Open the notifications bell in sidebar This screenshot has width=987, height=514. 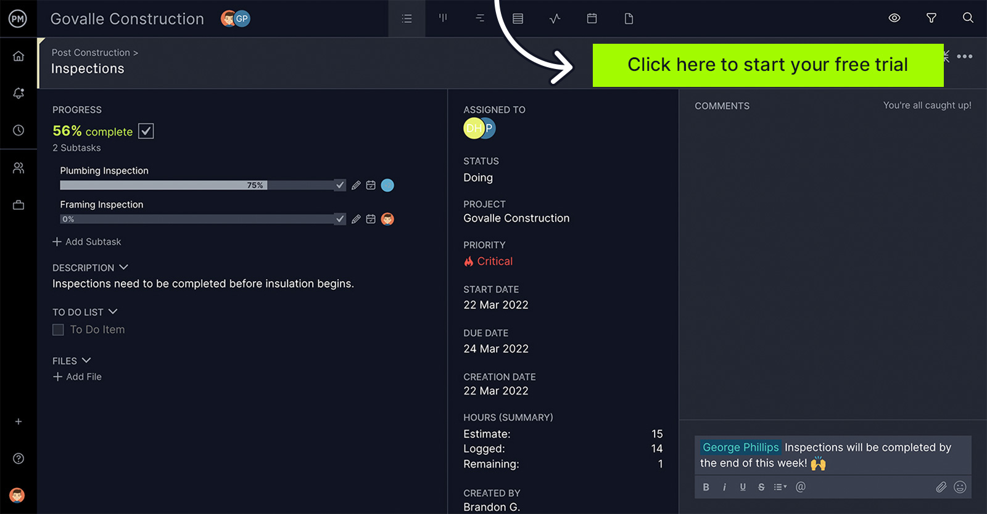(x=19, y=93)
